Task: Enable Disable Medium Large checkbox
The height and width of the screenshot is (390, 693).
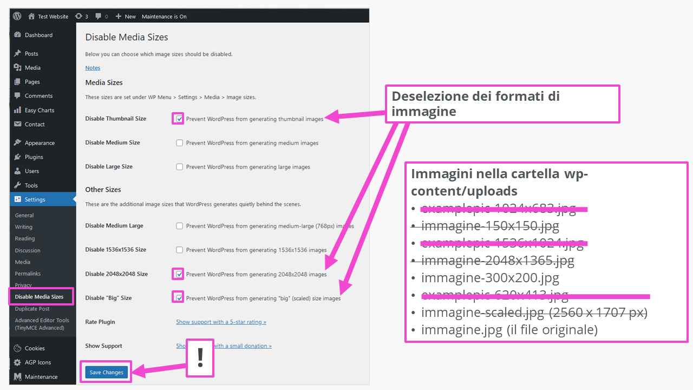Action: point(179,226)
